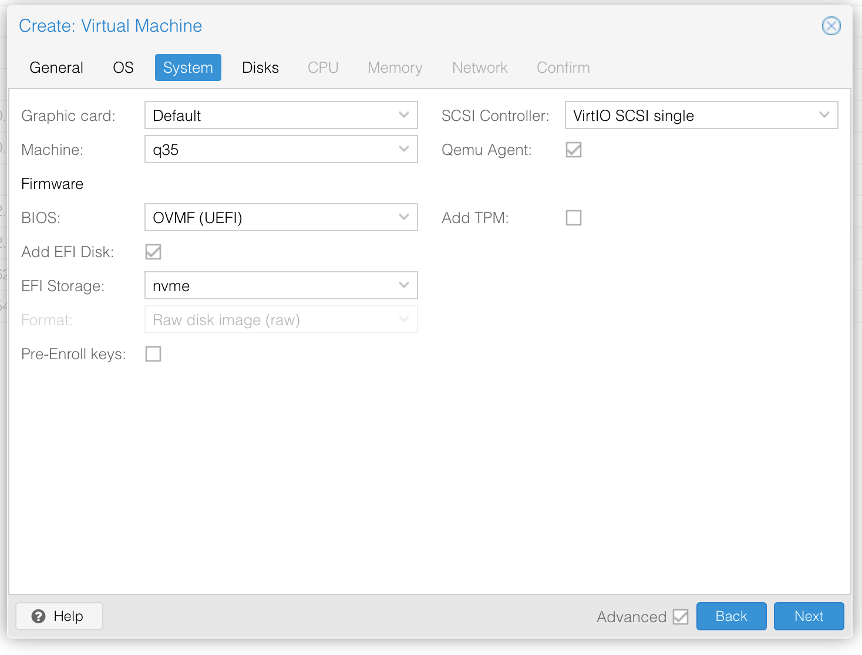Click the Next button
The image size is (862, 655).
point(809,616)
